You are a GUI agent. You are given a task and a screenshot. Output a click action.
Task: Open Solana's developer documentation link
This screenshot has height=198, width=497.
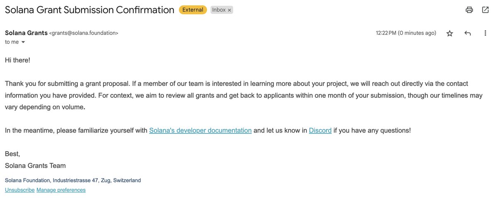[x=200, y=130]
